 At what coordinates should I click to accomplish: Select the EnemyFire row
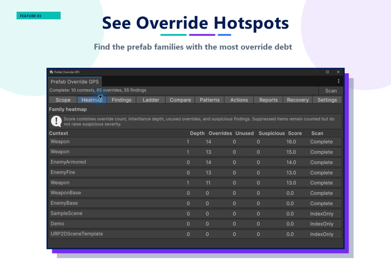[195, 173]
